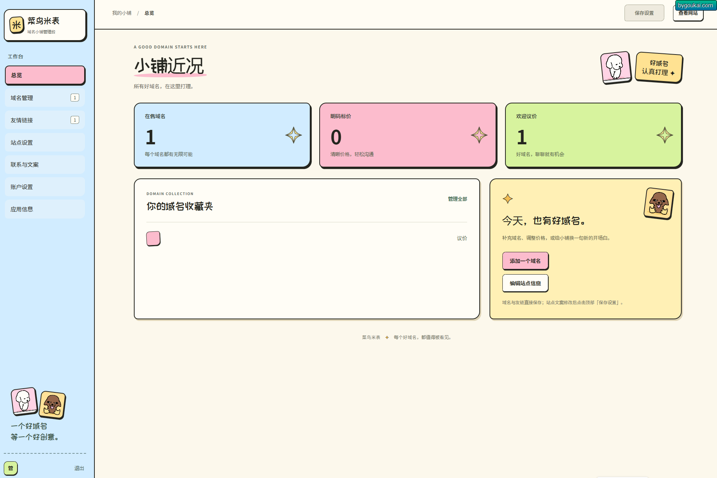Click 总览 in the breadcrumb
717x478 pixels.
(149, 13)
